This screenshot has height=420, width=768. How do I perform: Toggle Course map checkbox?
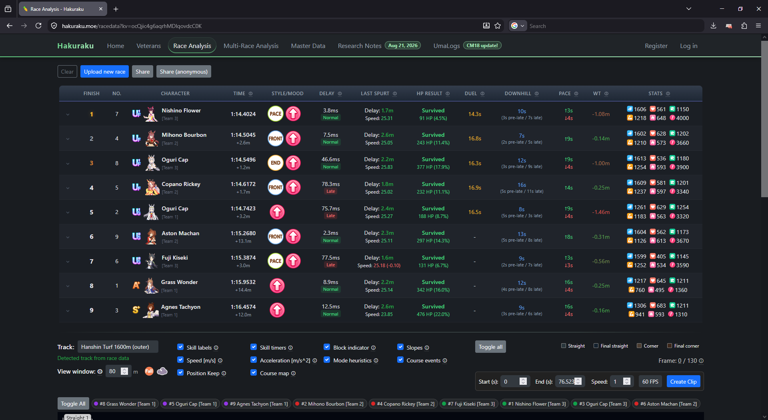(x=254, y=373)
